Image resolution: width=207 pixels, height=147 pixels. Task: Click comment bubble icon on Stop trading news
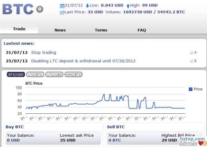[192, 53]
